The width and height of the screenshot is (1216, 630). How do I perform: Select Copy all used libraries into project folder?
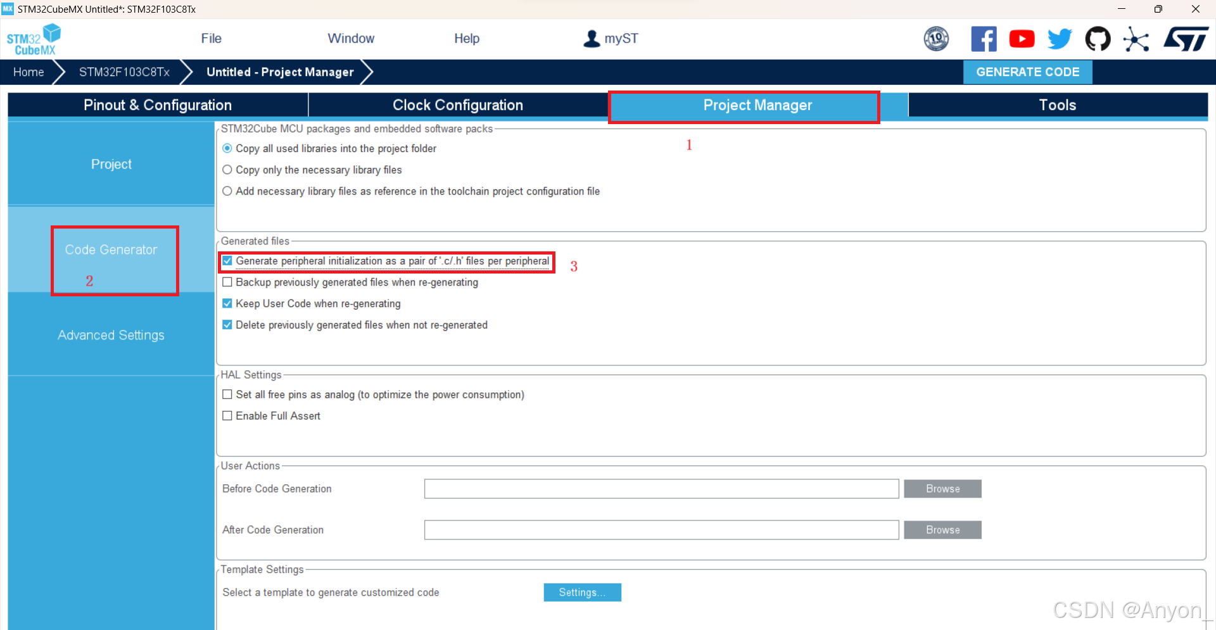(x=227, y=148)
